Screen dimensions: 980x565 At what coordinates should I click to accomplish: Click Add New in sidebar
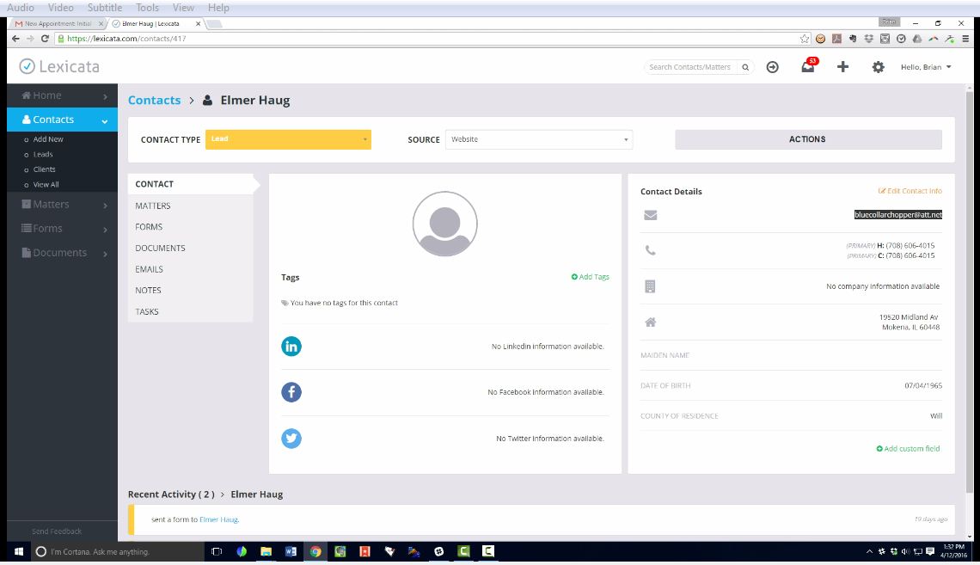(x=48, y=139)
